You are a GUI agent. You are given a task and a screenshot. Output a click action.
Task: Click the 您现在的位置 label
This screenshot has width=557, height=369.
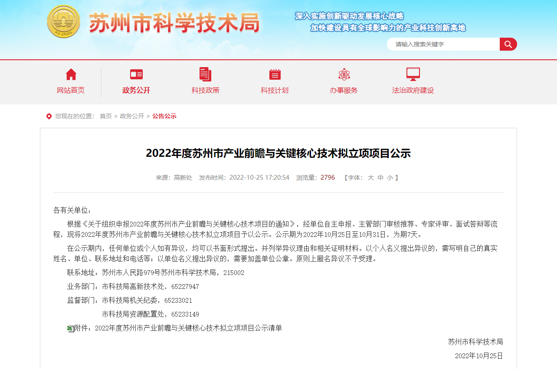(x=75, y=116)
